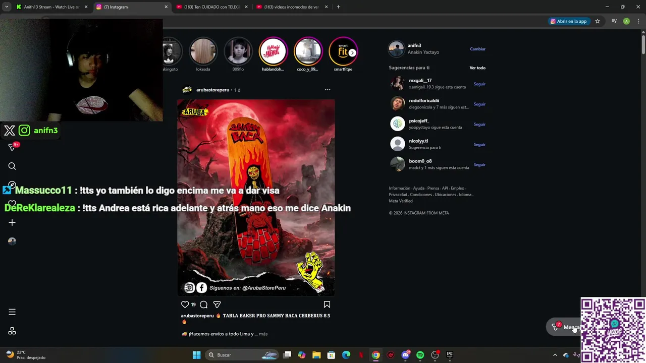The height and width of the screenshot is (363, 646).
Task: Open a new Chrome tab
Action: (338, 7)
